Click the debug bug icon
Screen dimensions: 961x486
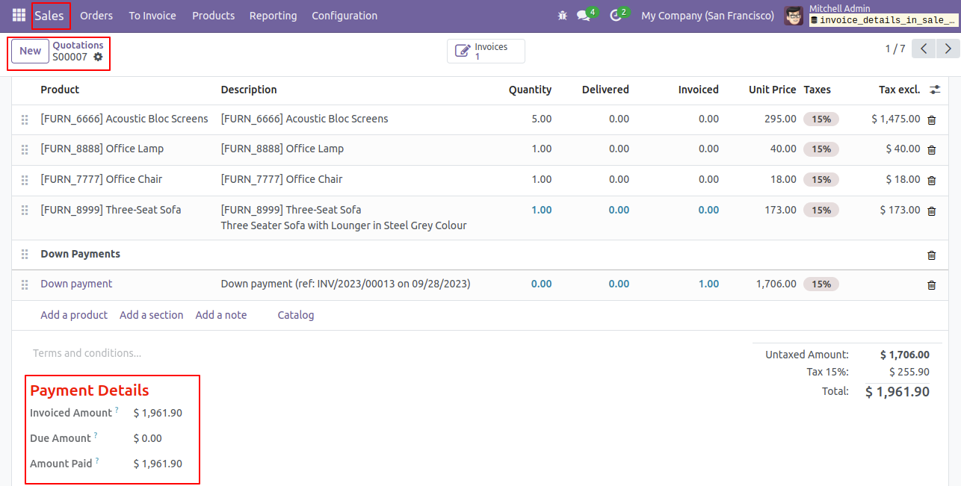[x=563, y=16]
